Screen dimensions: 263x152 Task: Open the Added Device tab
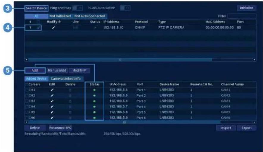36,78
